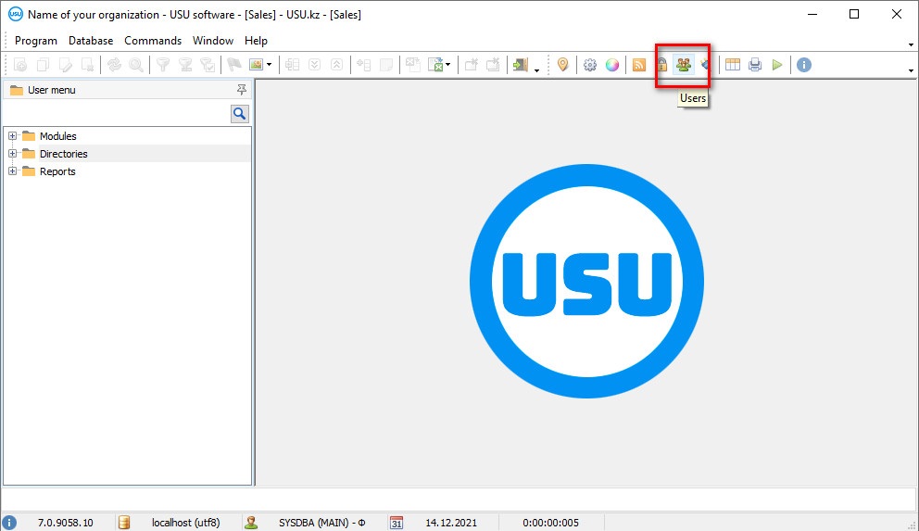The height and width of the screenshot is (531, 919).
Task: Click the Edit record pencil icon
Action: 65,65
